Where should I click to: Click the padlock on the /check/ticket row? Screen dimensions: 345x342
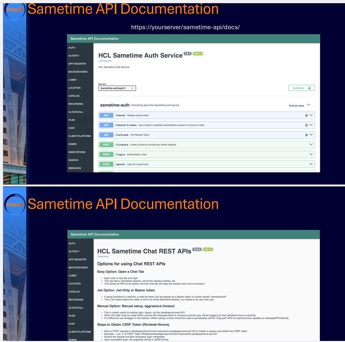[306, 125]
